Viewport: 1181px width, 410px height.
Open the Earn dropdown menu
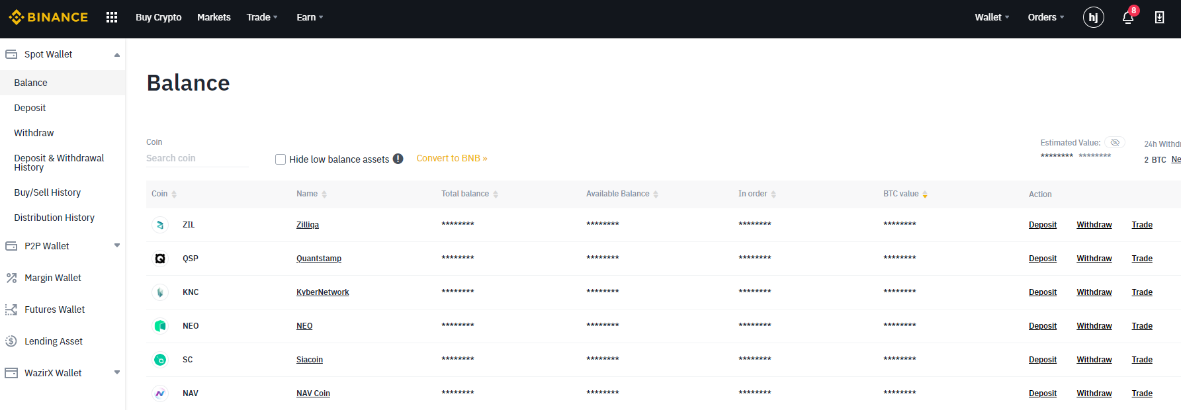(310, 17)
